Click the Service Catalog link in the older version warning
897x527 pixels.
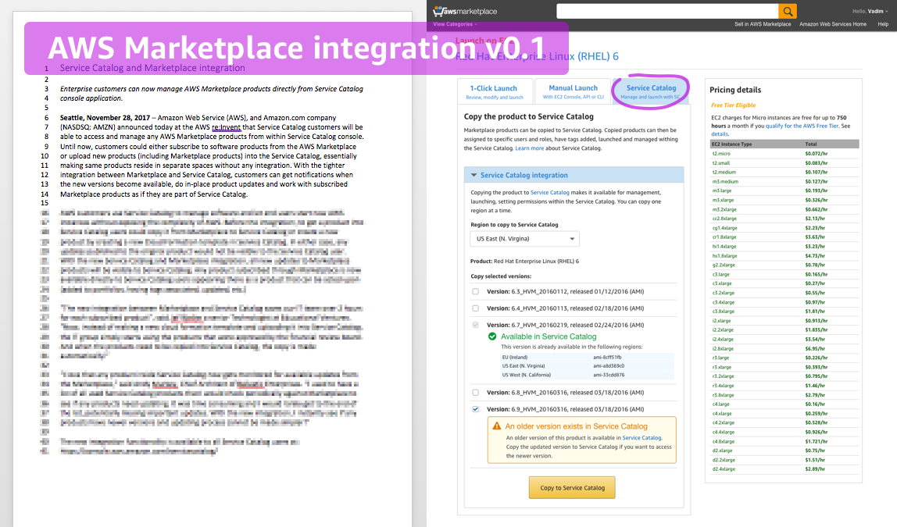pyautogui.click(x=641, y=438)
